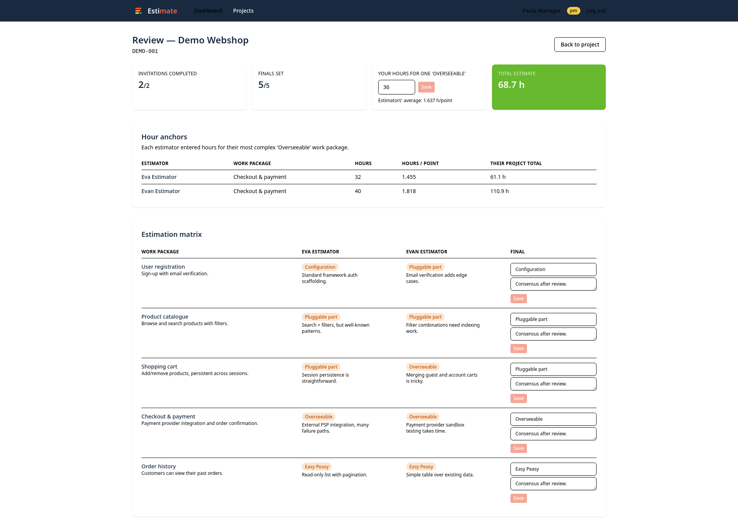Image resolution: width=738 pixels, height=529 pixels.
Task: Click the Finals set 5/5 card
Action: point(309,87)
